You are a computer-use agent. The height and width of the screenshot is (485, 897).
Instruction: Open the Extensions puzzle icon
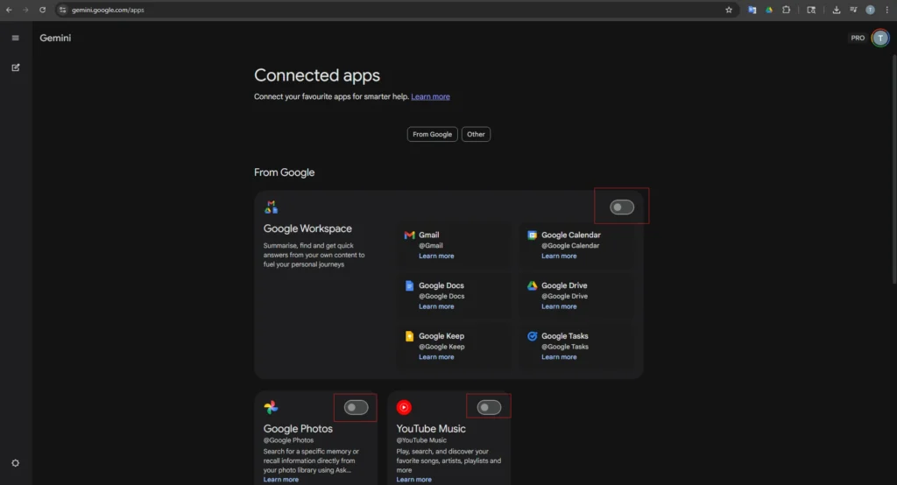[787, 10]
